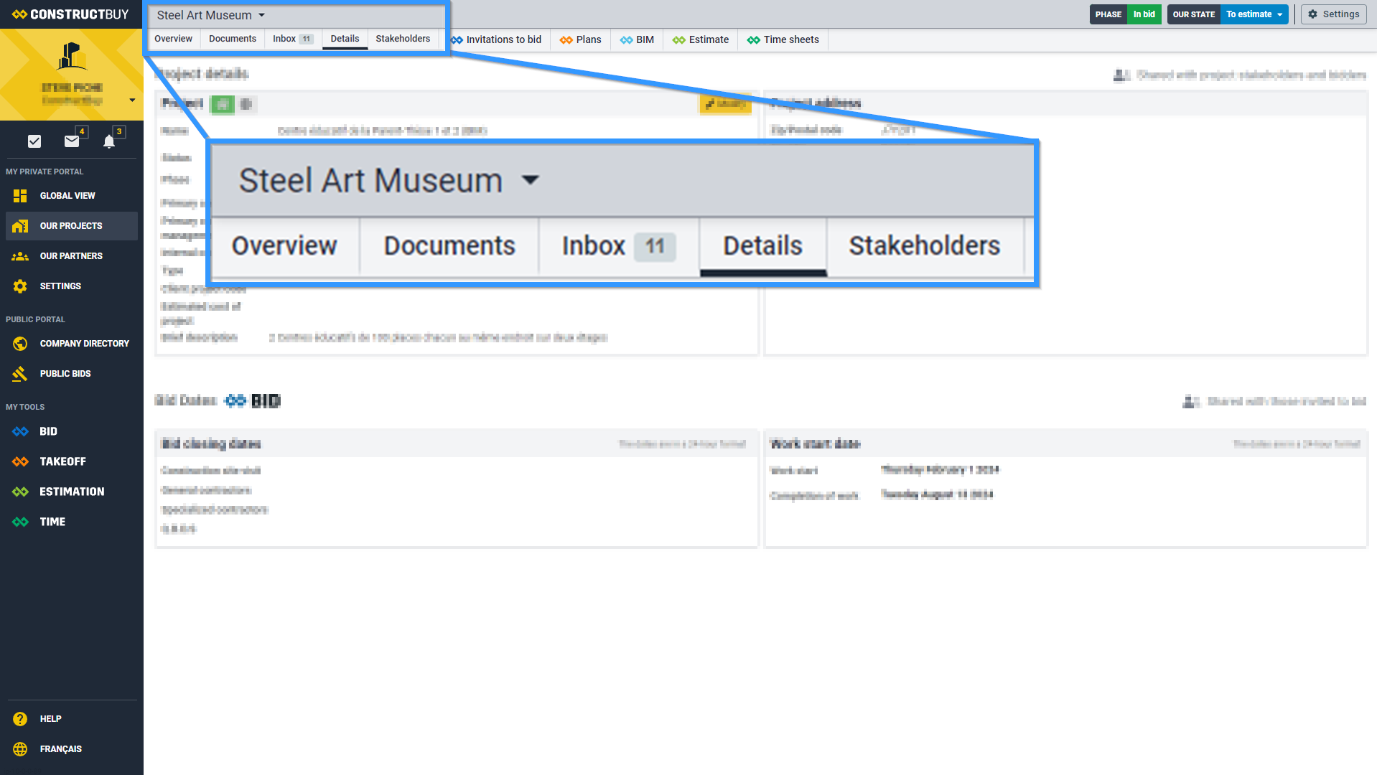
Task: Open Global View in sidebar
Action: click(71, 196)
